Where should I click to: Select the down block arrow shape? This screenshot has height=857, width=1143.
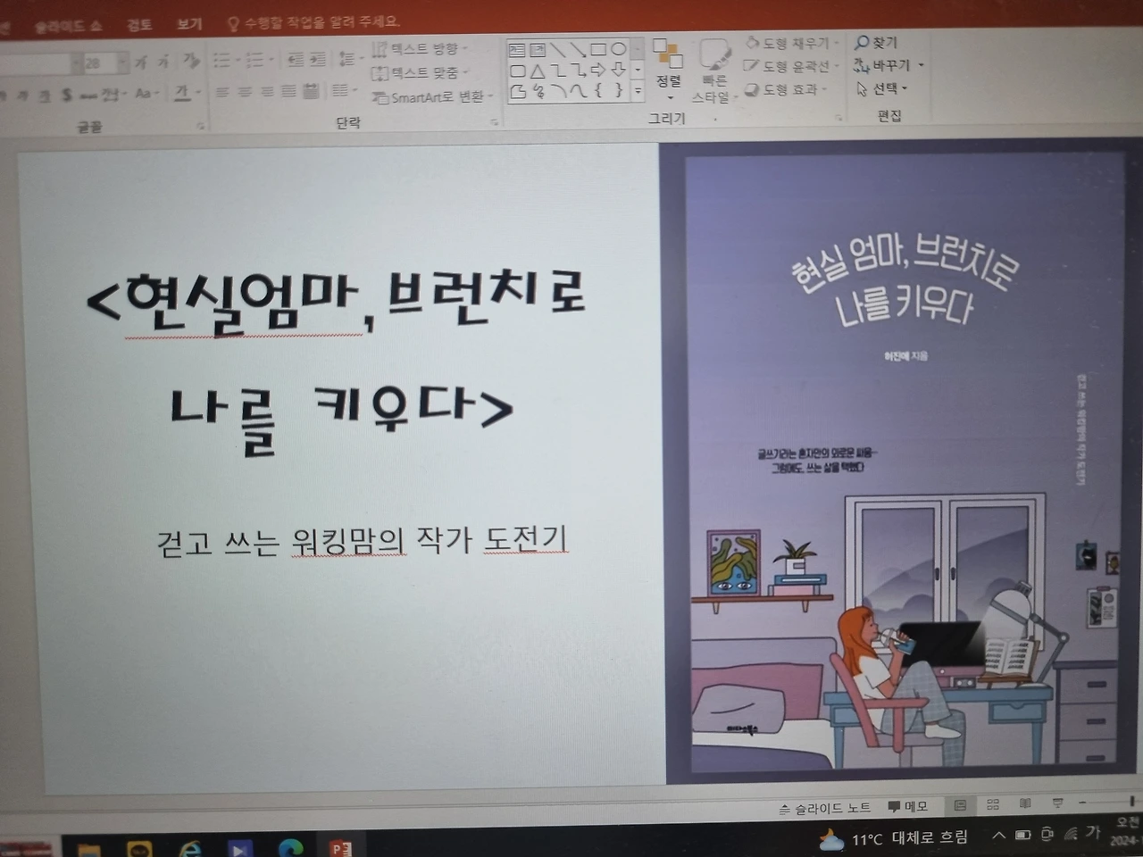[x=618, y=70]
